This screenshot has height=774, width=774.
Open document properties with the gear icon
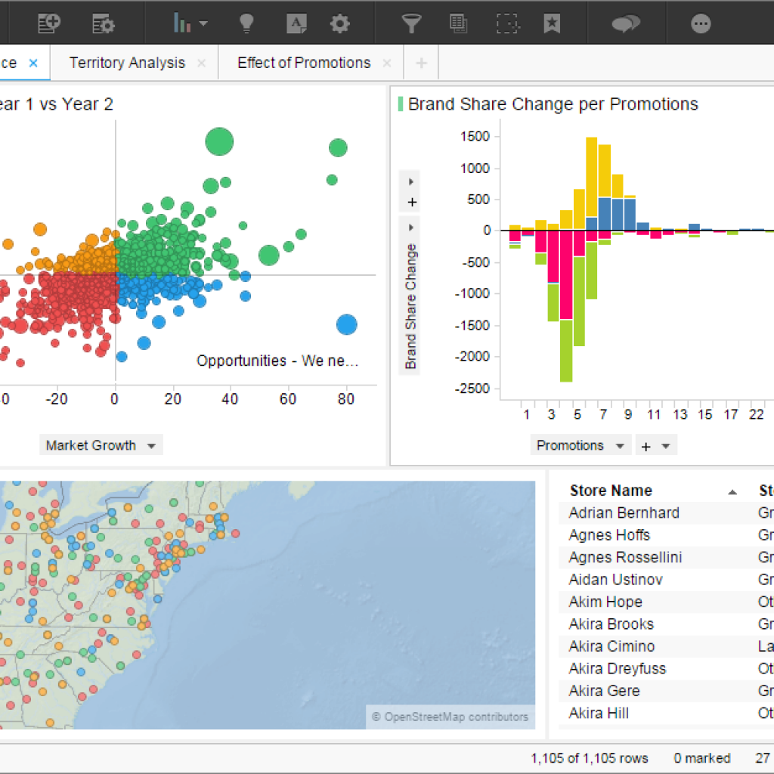[340, 23]
